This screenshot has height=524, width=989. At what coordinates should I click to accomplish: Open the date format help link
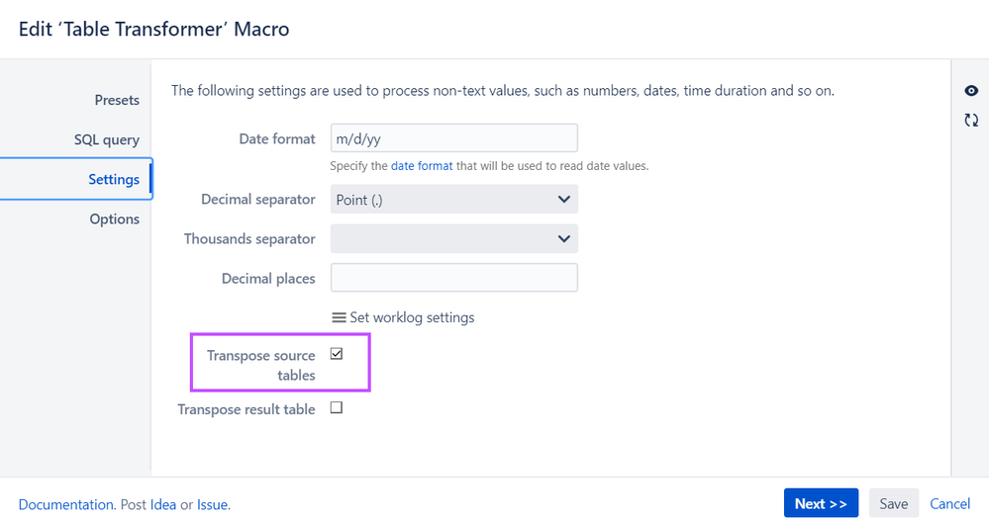tap(422, 166)
